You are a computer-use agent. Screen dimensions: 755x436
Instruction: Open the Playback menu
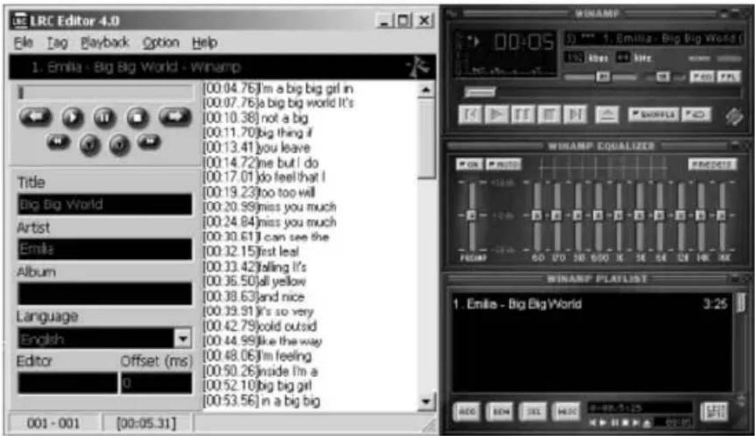point(104,42)
